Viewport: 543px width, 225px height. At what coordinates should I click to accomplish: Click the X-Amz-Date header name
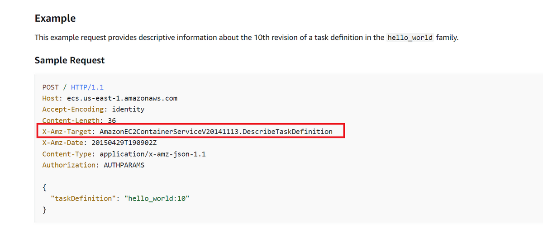pyautogui.click(x=62, y=143)
